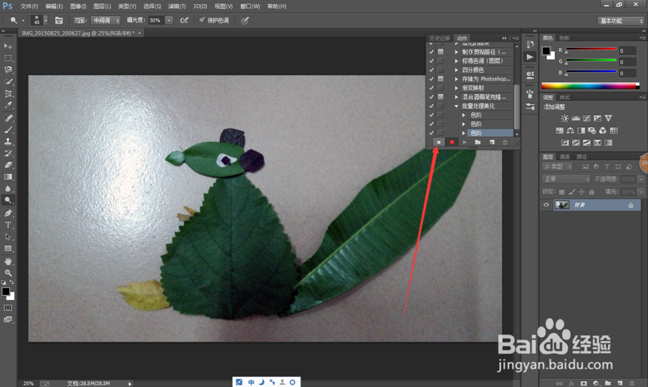Click the foreground color swatch in Color panel
Image resolution: width=648 pixels, height=387 pixels.
click(546, 51)
